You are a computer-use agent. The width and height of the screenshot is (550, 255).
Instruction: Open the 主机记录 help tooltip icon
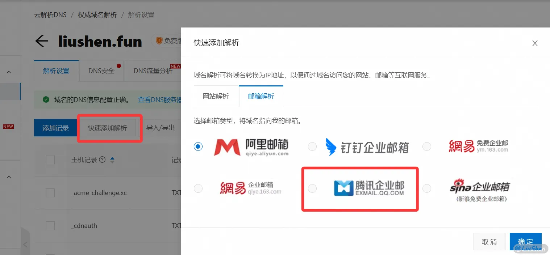tap(102, 160)
